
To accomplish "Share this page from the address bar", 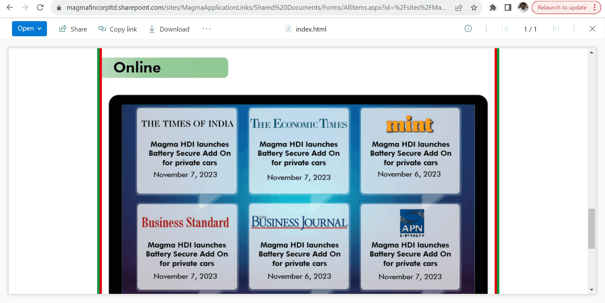I will coord(459,8).
